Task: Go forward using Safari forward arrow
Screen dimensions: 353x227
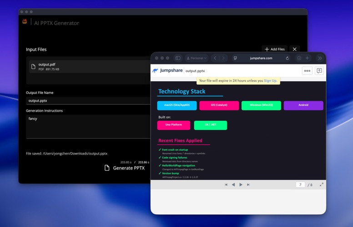Action: [223, 58]
